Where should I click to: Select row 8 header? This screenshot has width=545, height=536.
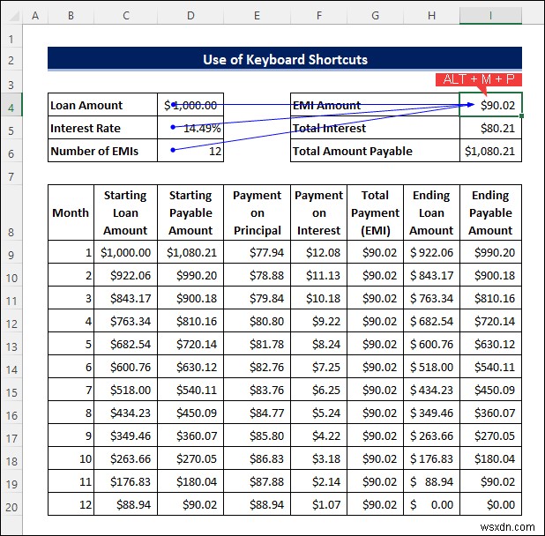click(x=11, y=212)
